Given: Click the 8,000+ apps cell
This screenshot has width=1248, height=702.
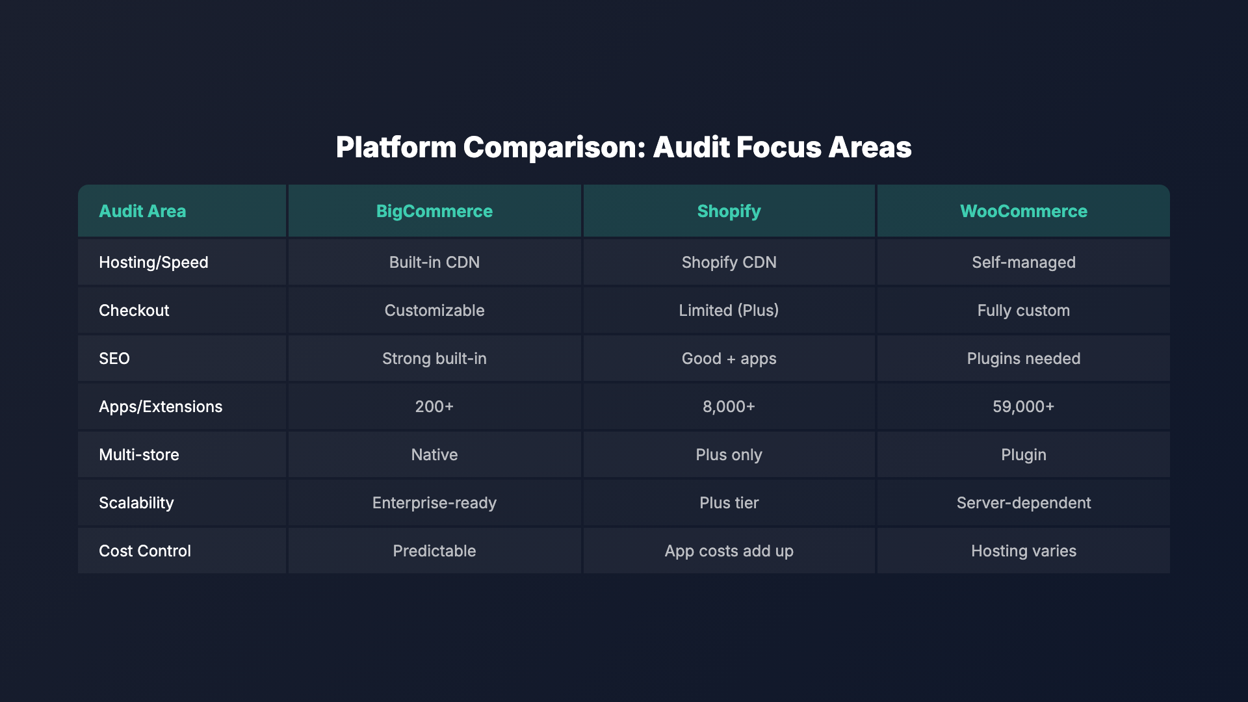Looking at the screenshot, I should tap(729, 406).
